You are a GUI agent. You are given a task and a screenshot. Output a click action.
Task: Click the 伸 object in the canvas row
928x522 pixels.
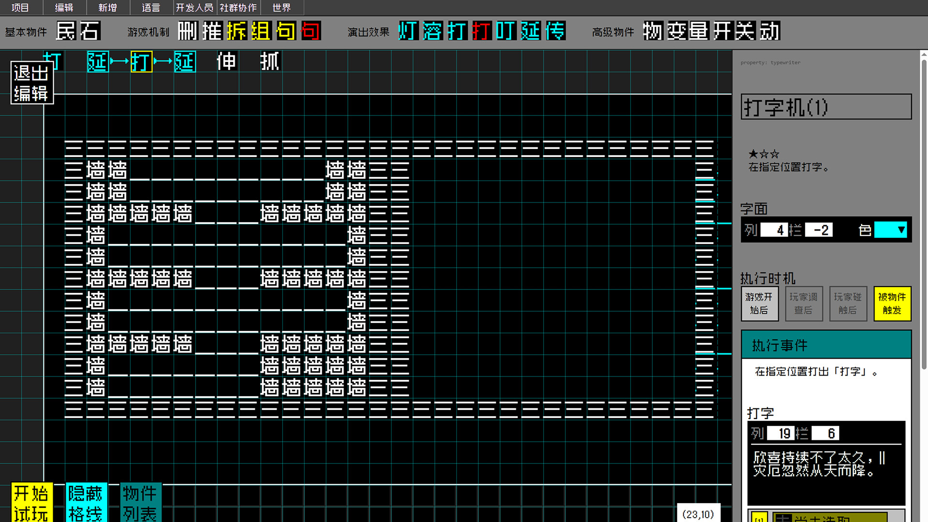(x=226, y=62)
